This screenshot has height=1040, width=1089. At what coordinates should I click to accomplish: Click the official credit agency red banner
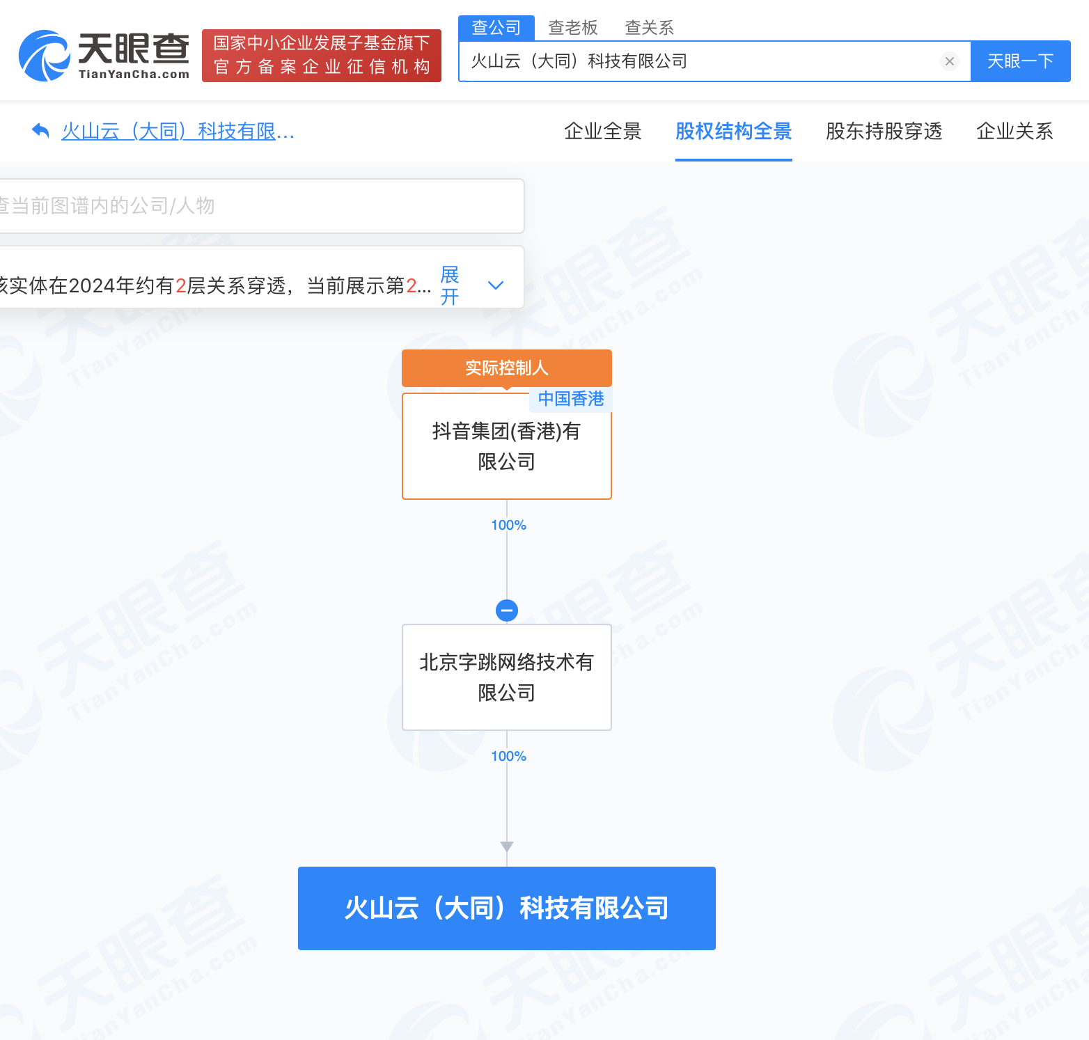322,56
